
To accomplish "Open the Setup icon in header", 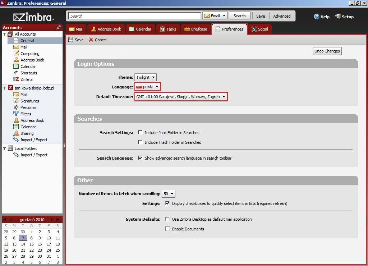I will point(338,17).
